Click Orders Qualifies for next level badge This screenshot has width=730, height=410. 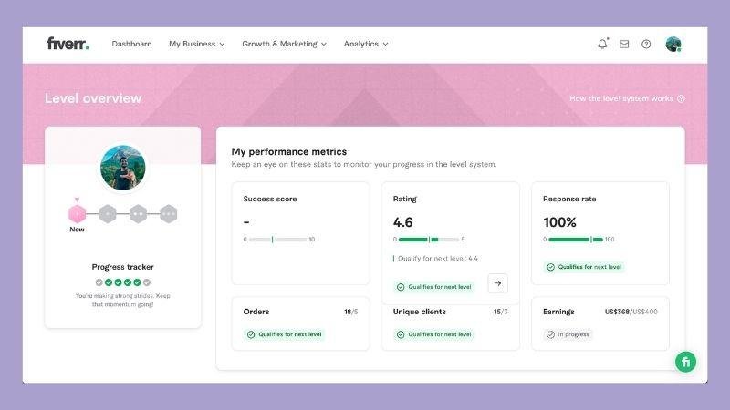[x=284, y=334]
